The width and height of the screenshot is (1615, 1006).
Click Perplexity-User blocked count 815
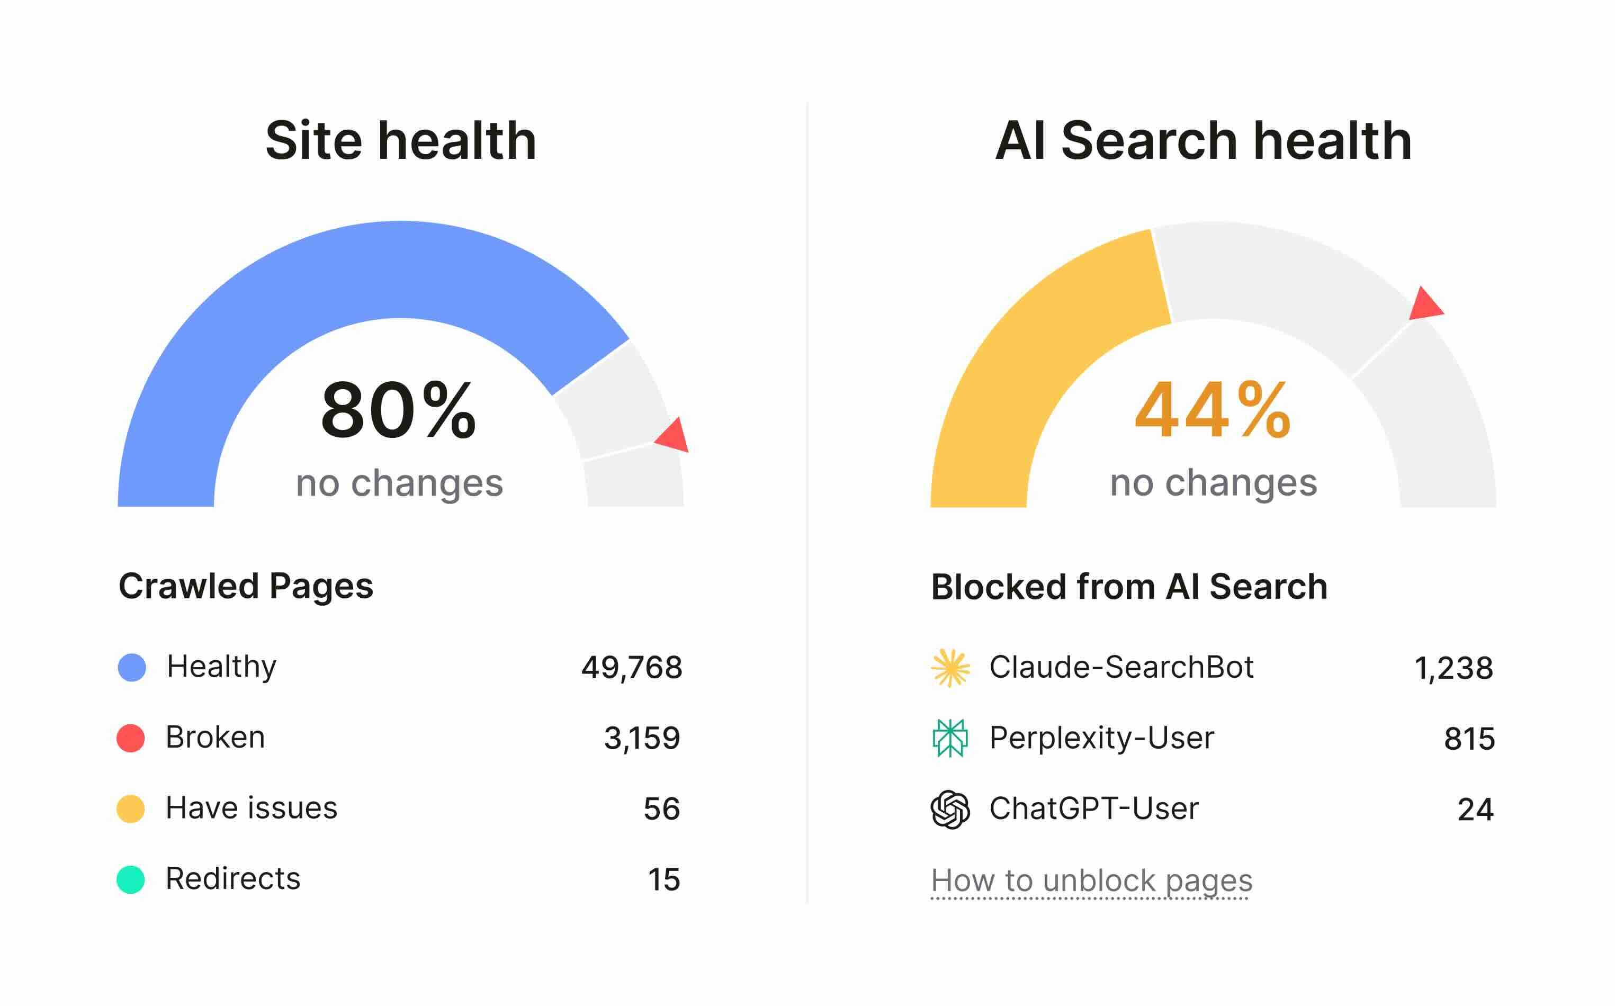point(1469,739)
